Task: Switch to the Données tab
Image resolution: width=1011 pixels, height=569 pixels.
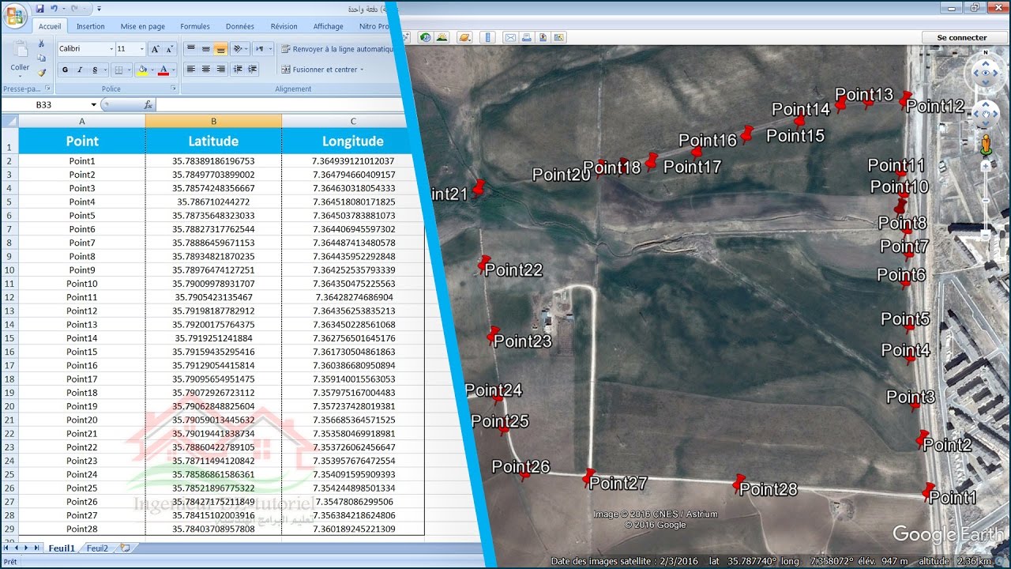Action: (240, 26)
